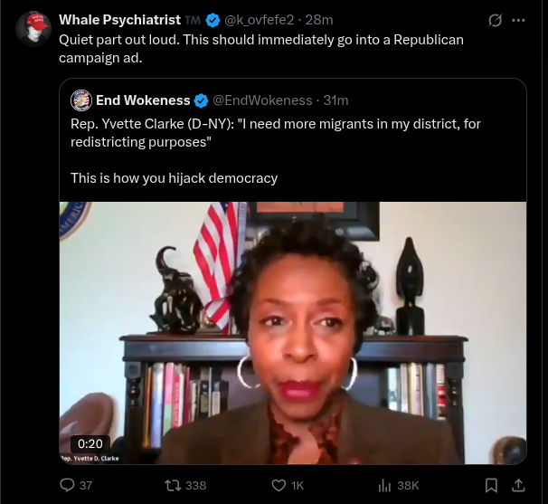
Task: Play the Yvette Clarke video
Action: point(293,333)
